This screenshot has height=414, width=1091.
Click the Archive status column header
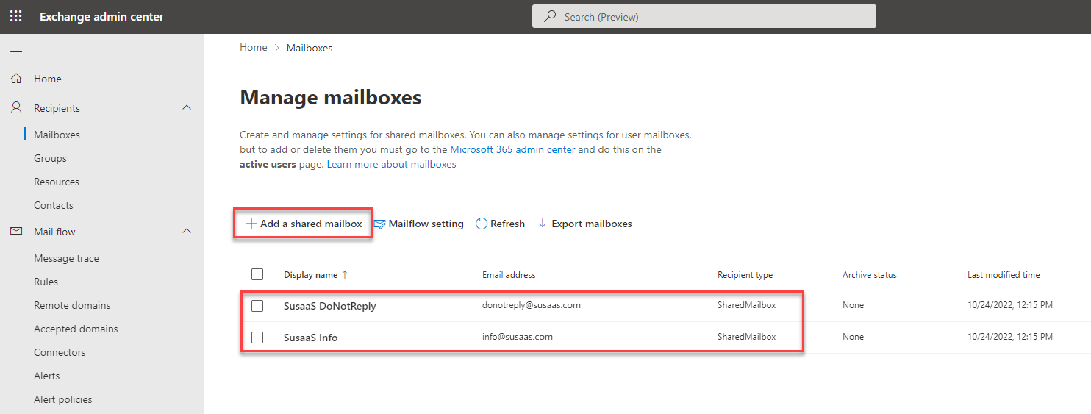[870, 275]
